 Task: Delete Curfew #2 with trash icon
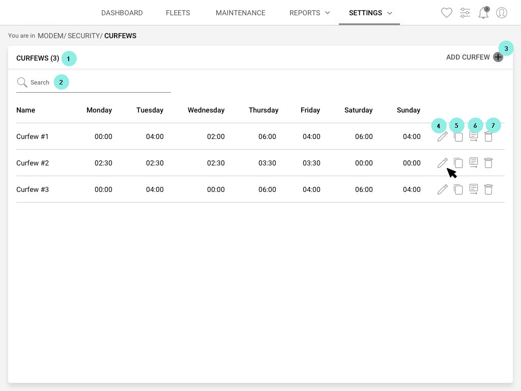tap(488, 163)
